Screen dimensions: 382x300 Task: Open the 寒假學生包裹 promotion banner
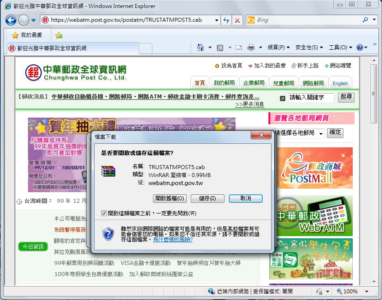click(311, 259)
